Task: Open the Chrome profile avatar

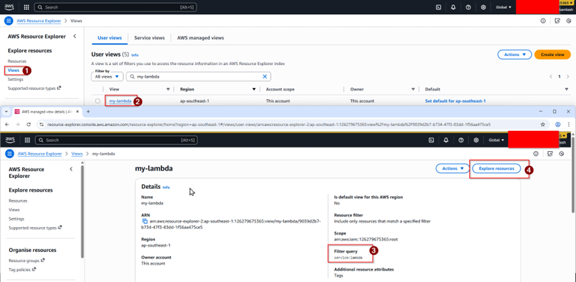Action: click(558, 124)
